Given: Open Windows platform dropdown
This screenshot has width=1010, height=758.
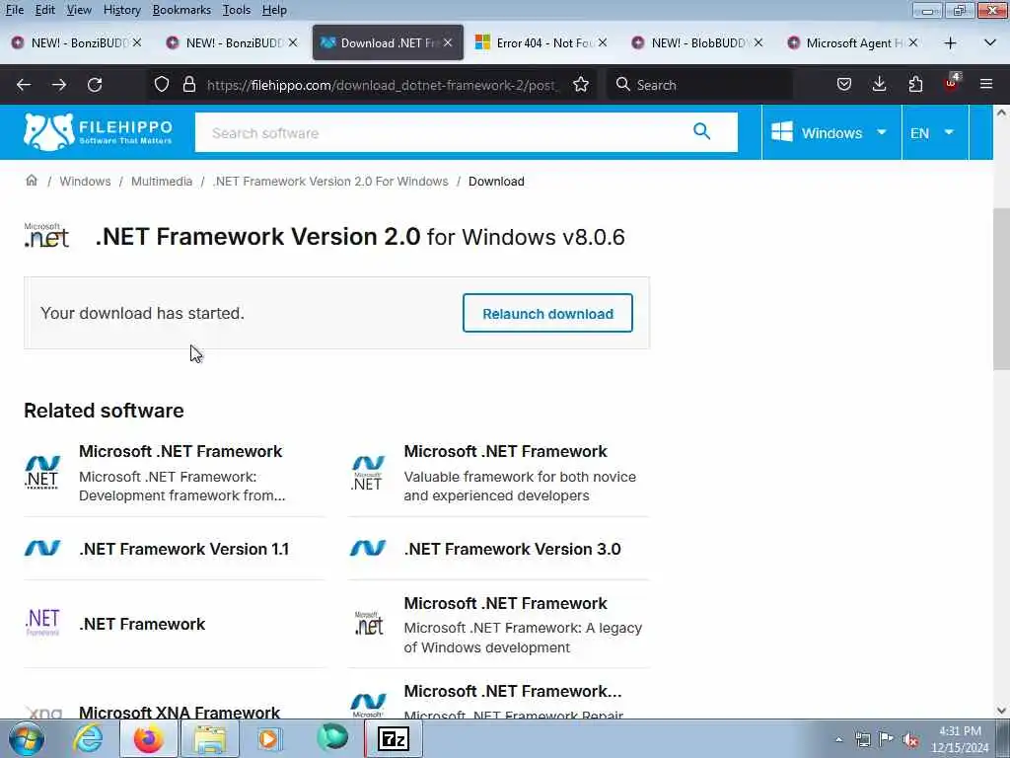Looking at the screenshot, I should [830, 133].
